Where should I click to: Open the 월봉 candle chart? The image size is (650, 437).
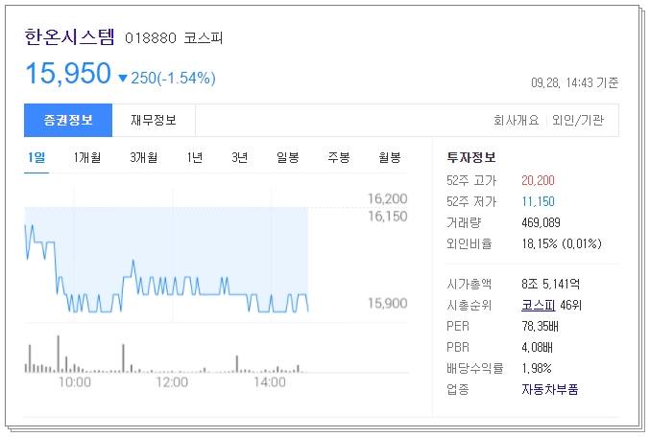tap(390, 158)
